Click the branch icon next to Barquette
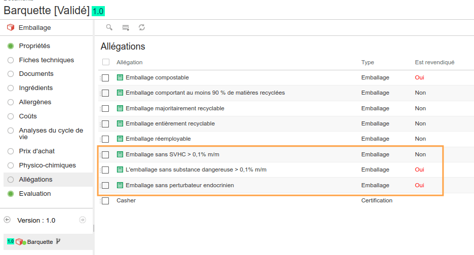Image resolution: width=474 pixels, height=255 pixels. [x=58, y=241]
